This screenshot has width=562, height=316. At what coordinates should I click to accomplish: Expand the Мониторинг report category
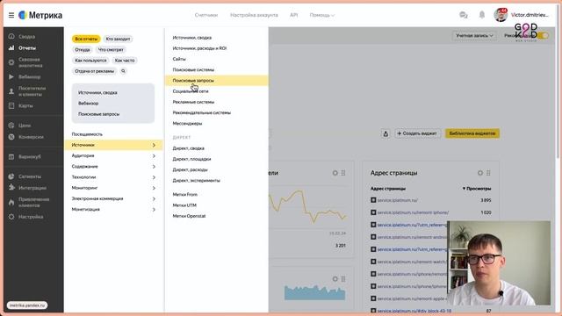point(113,188)
